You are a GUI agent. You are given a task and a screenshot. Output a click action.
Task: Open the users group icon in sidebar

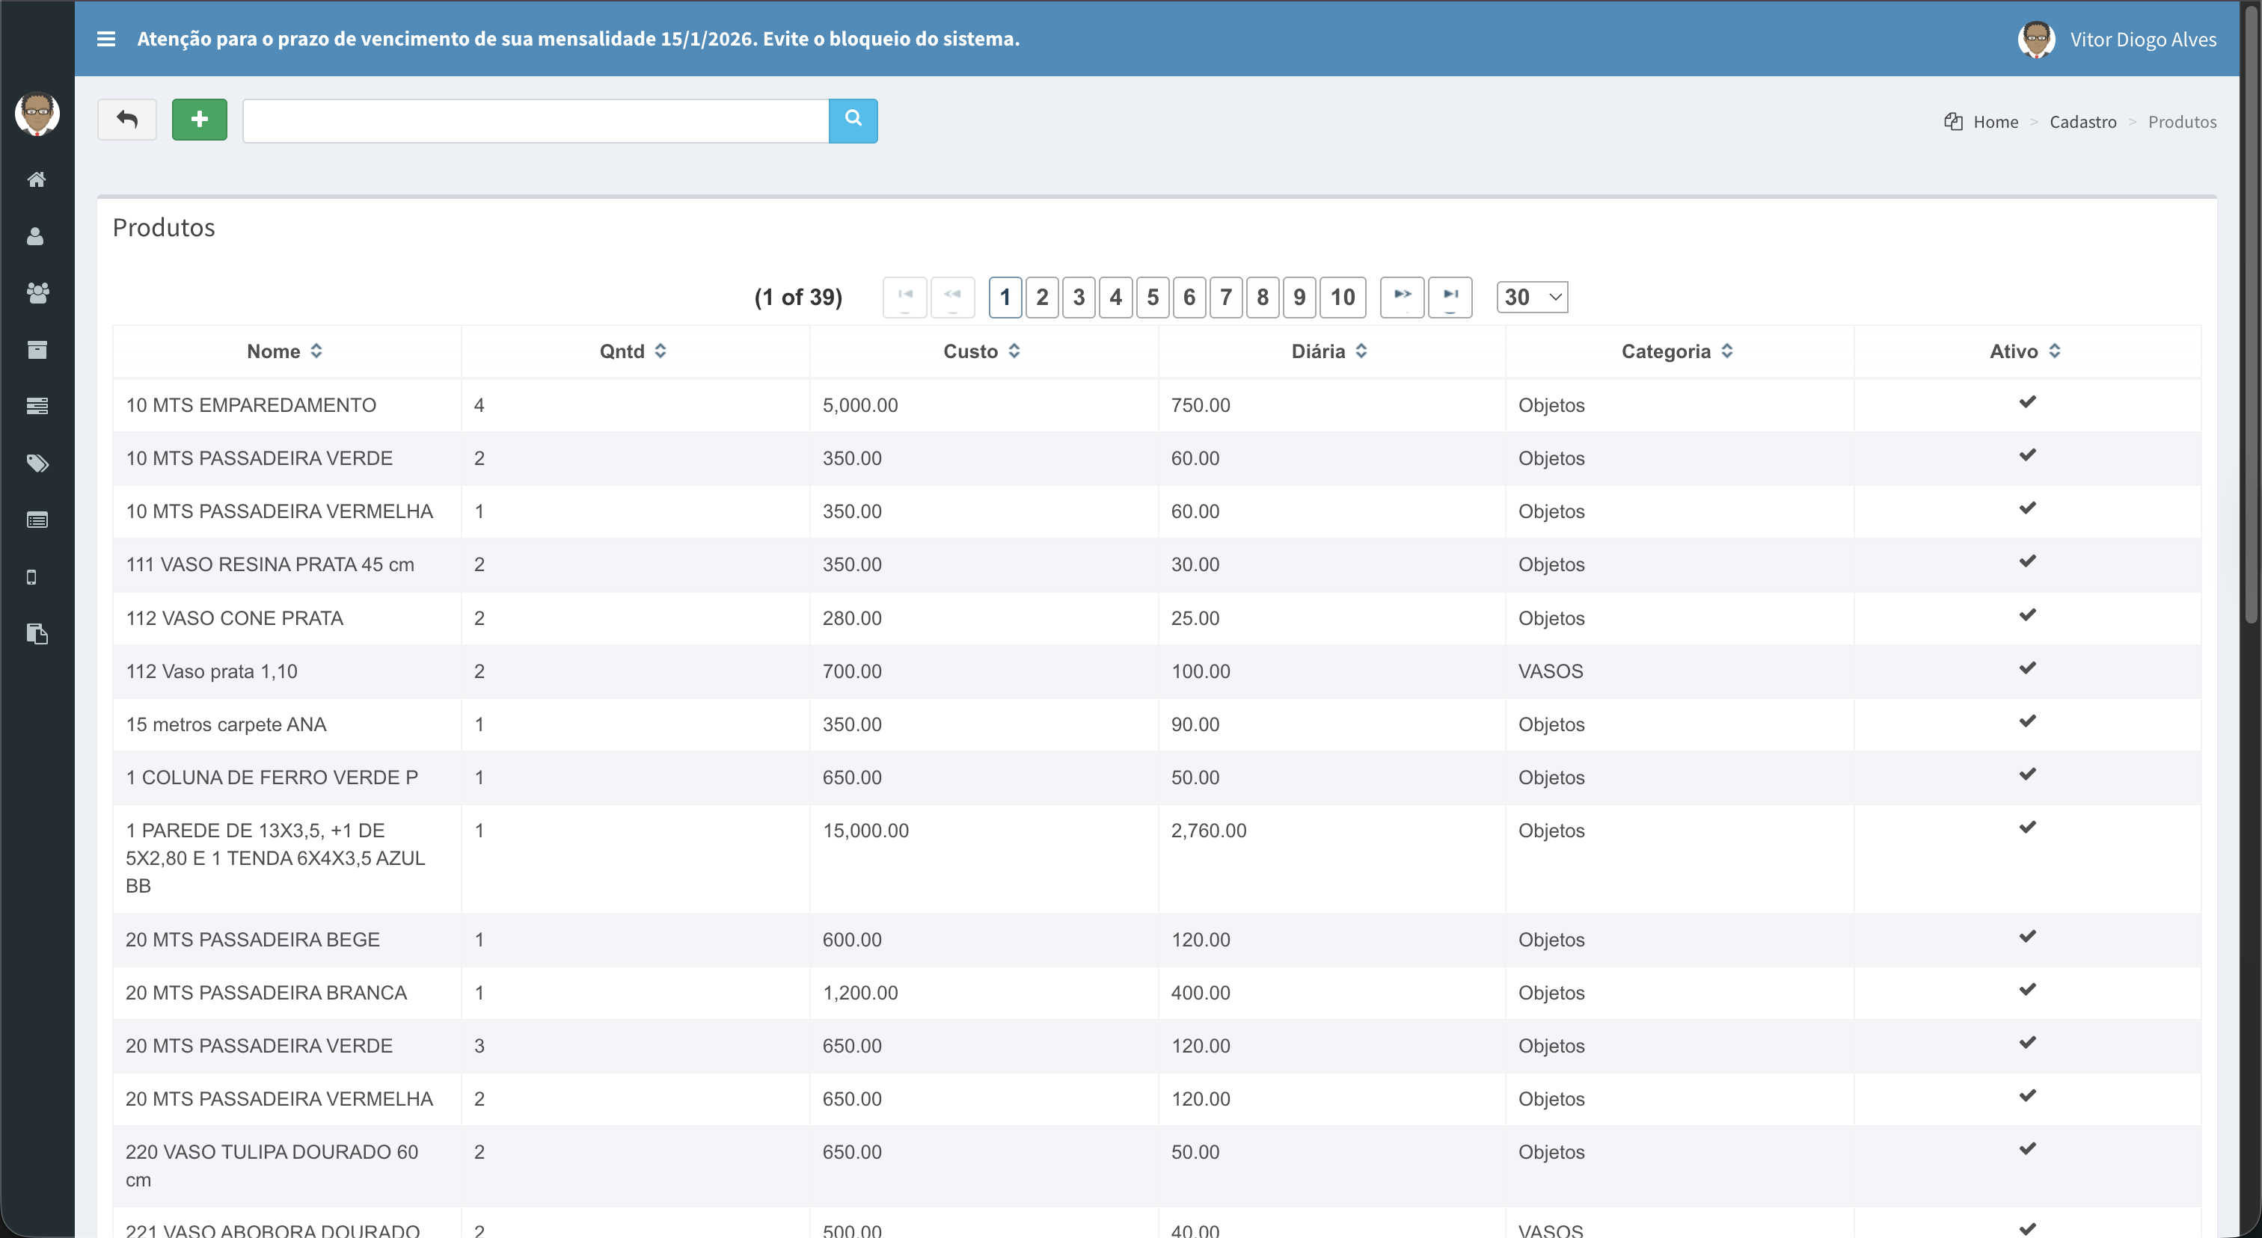[x=37, y=293]
